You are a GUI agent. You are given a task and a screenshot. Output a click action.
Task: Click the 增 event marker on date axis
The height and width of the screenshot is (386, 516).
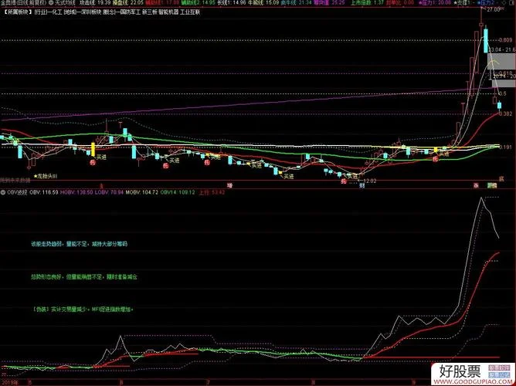point(229,186)
